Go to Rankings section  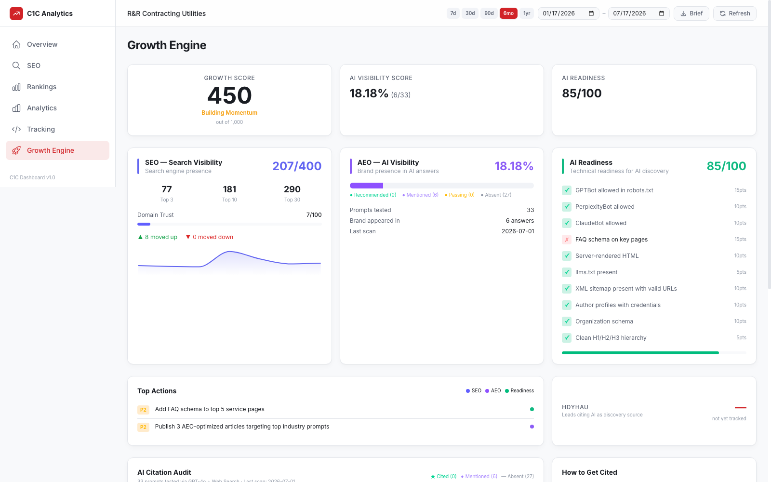point(57,87)
